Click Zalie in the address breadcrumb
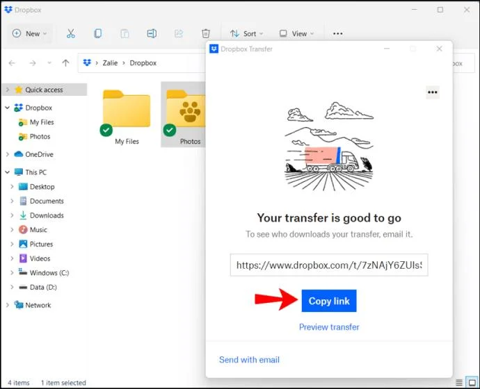The image size is (480, 389). (110, 63)
